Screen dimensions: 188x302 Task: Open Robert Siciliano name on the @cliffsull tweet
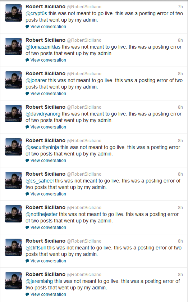pyautogui.click(x=45, y=241)
